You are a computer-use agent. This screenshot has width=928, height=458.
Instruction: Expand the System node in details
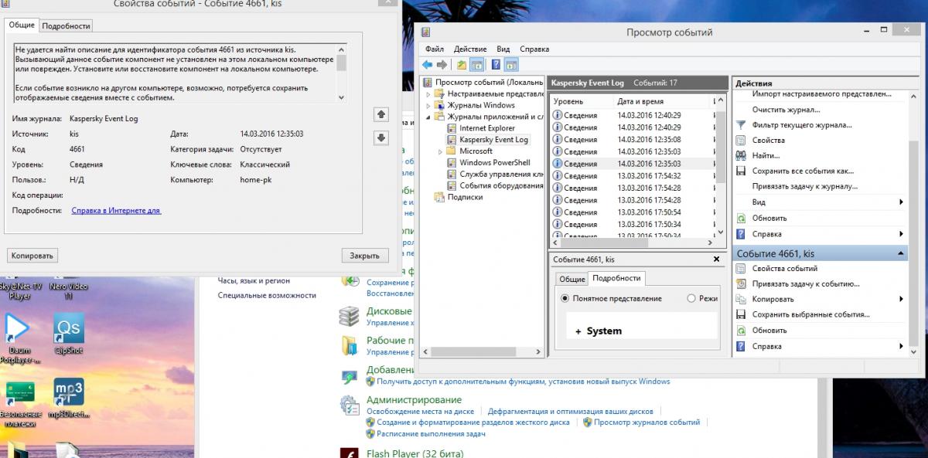(578, 331)
